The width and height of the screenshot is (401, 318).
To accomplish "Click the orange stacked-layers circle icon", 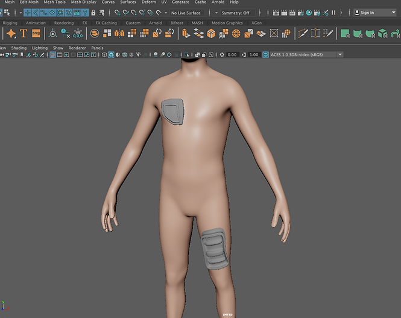I will click(95, 34).
